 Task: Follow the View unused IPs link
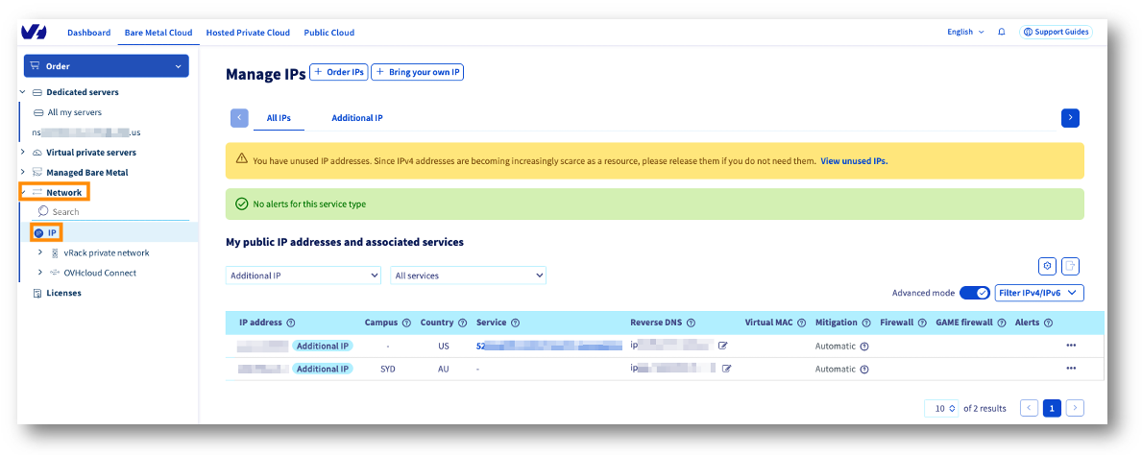pos(854,161)
